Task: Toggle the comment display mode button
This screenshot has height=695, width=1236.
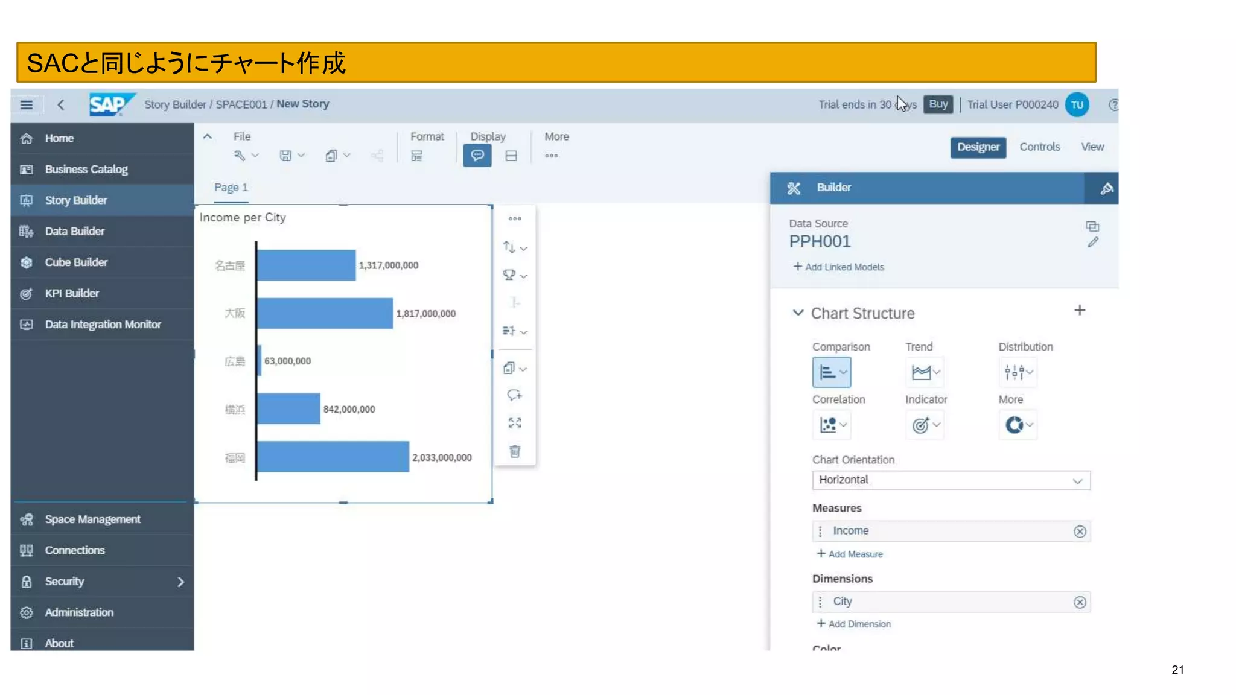Action: (477, 156)
